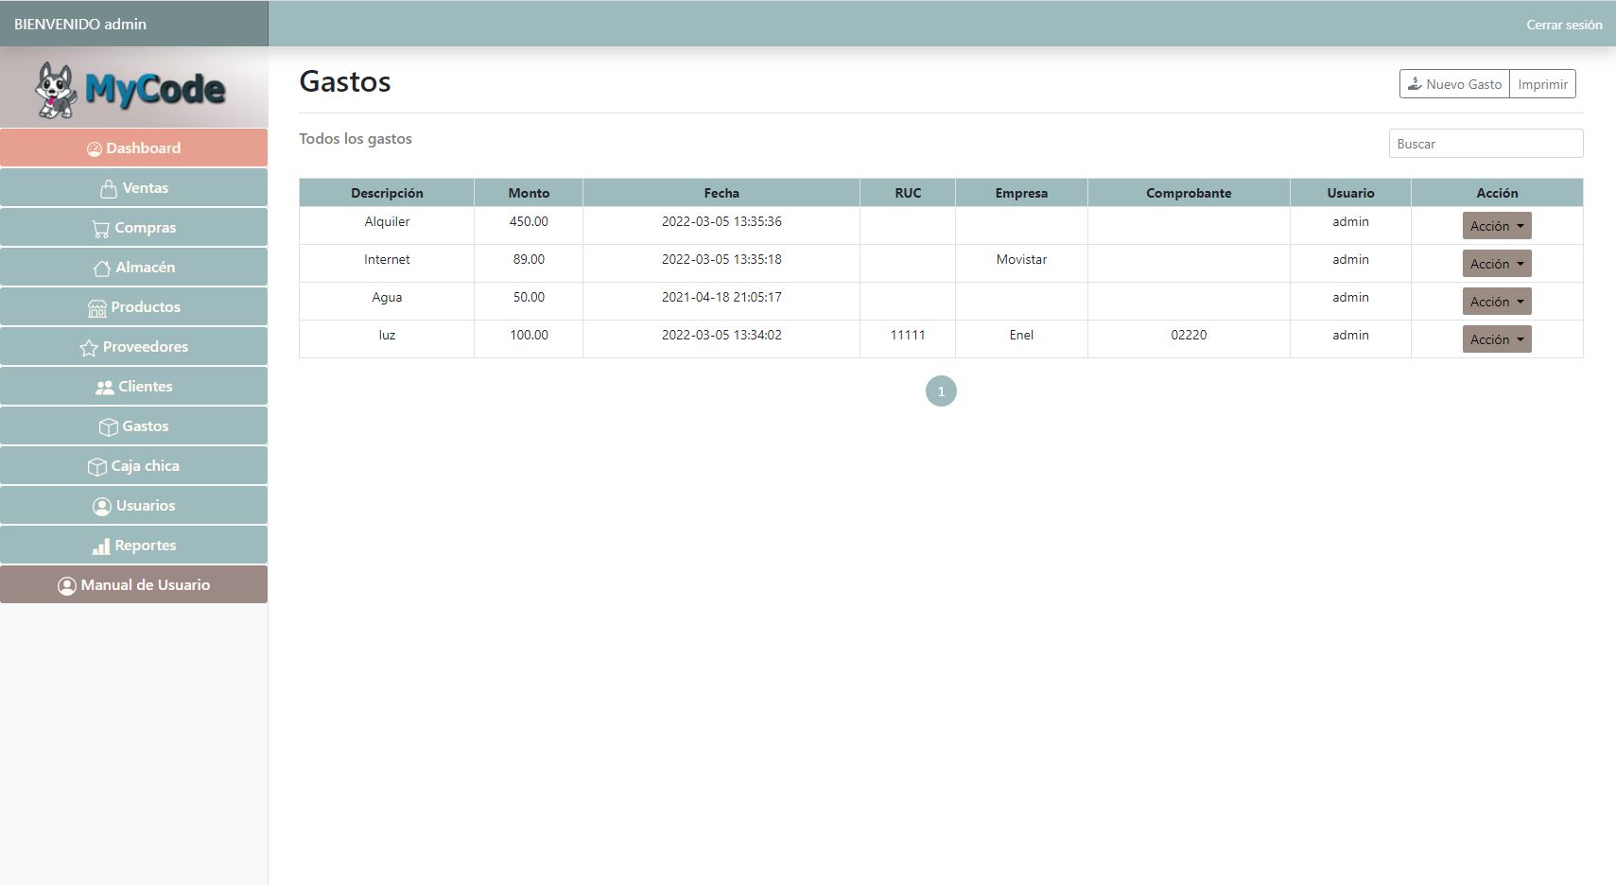Go to the Dashboard menu item
The height and width of the screenshot is (885, 1616).
click(x=134, y=148)
